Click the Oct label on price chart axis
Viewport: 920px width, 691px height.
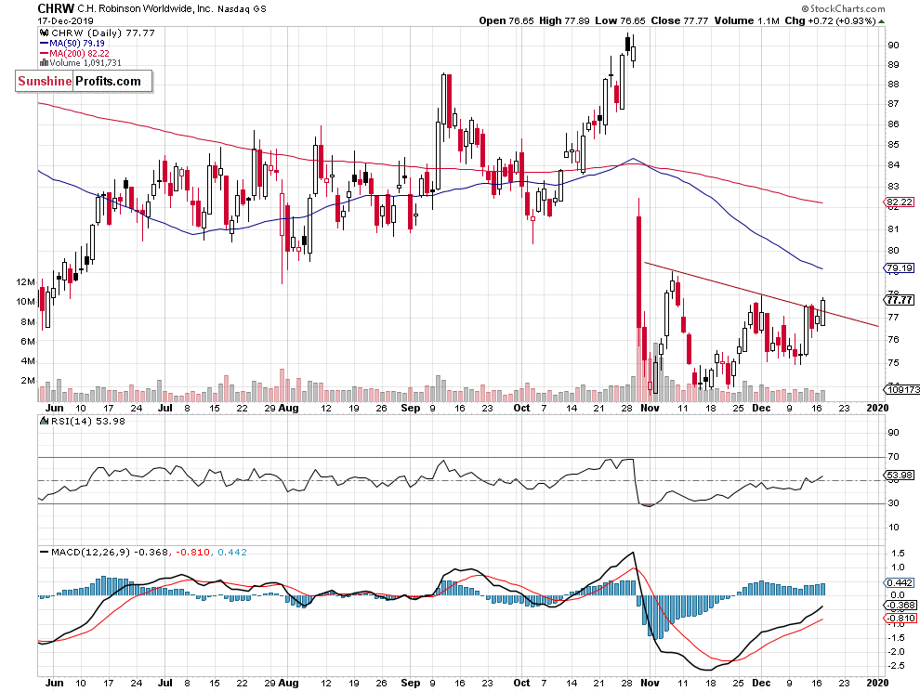(x=521, y=408)
